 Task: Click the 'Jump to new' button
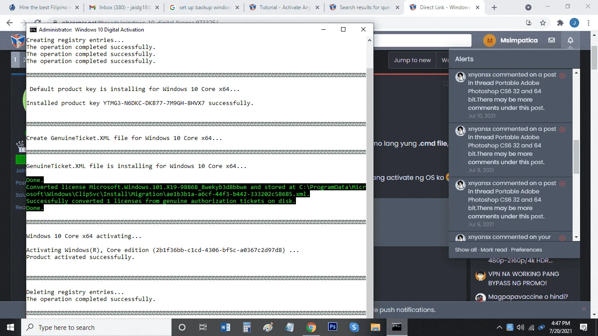tap(412, 60)
